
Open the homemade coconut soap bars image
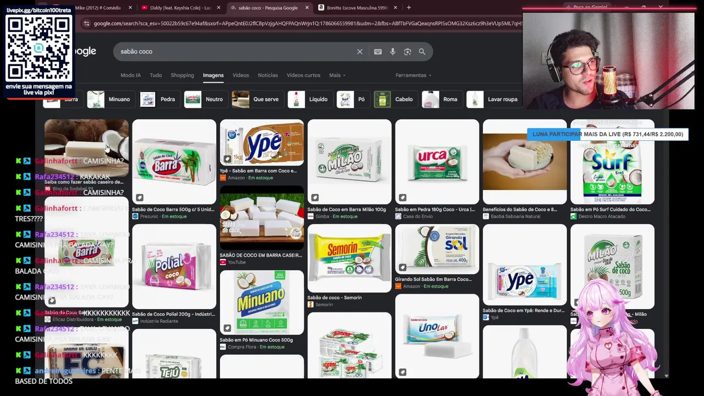(x=262, y=218)
